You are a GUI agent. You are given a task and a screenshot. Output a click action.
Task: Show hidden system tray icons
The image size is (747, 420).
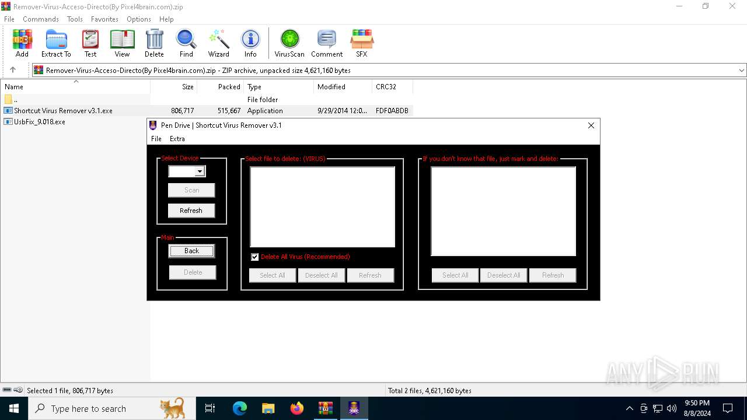(x=629, y=408)
